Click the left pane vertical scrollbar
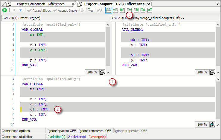Image resolution: width=221 pixels, height=140 pixels. 108,45
